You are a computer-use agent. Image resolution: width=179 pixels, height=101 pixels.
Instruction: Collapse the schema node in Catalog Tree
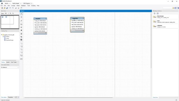point(2,35)
